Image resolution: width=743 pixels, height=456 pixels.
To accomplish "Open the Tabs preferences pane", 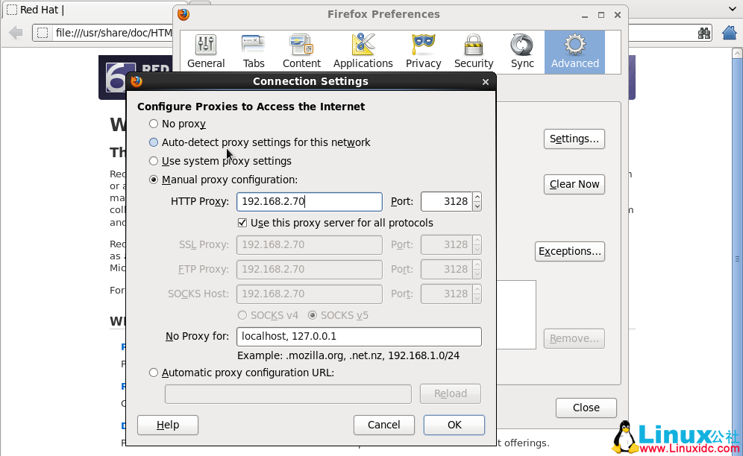I will (254, 51).
